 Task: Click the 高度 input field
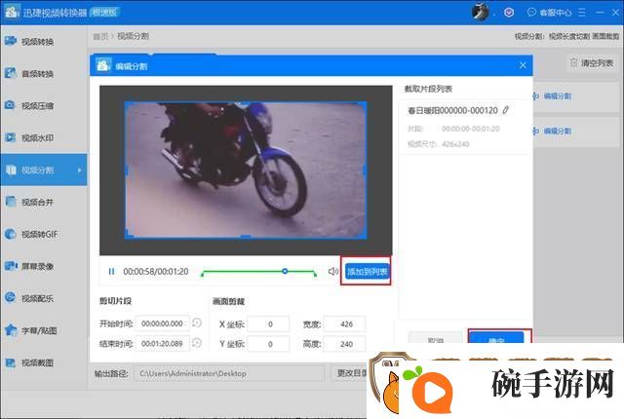coord(344,344)
